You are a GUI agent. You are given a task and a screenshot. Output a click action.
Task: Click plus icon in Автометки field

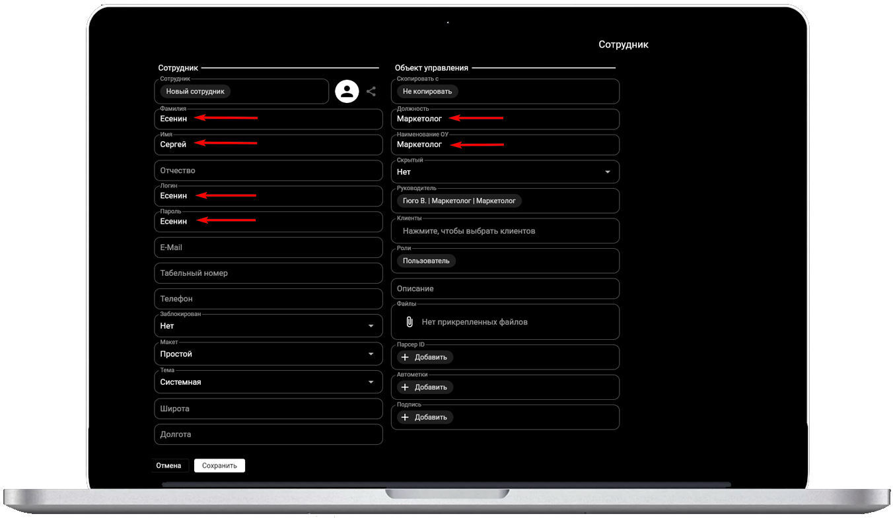pos(406,387)
